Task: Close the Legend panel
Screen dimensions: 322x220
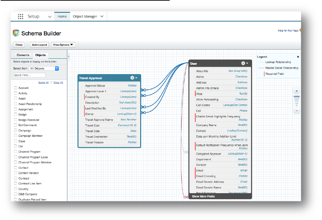Action: 298,57
